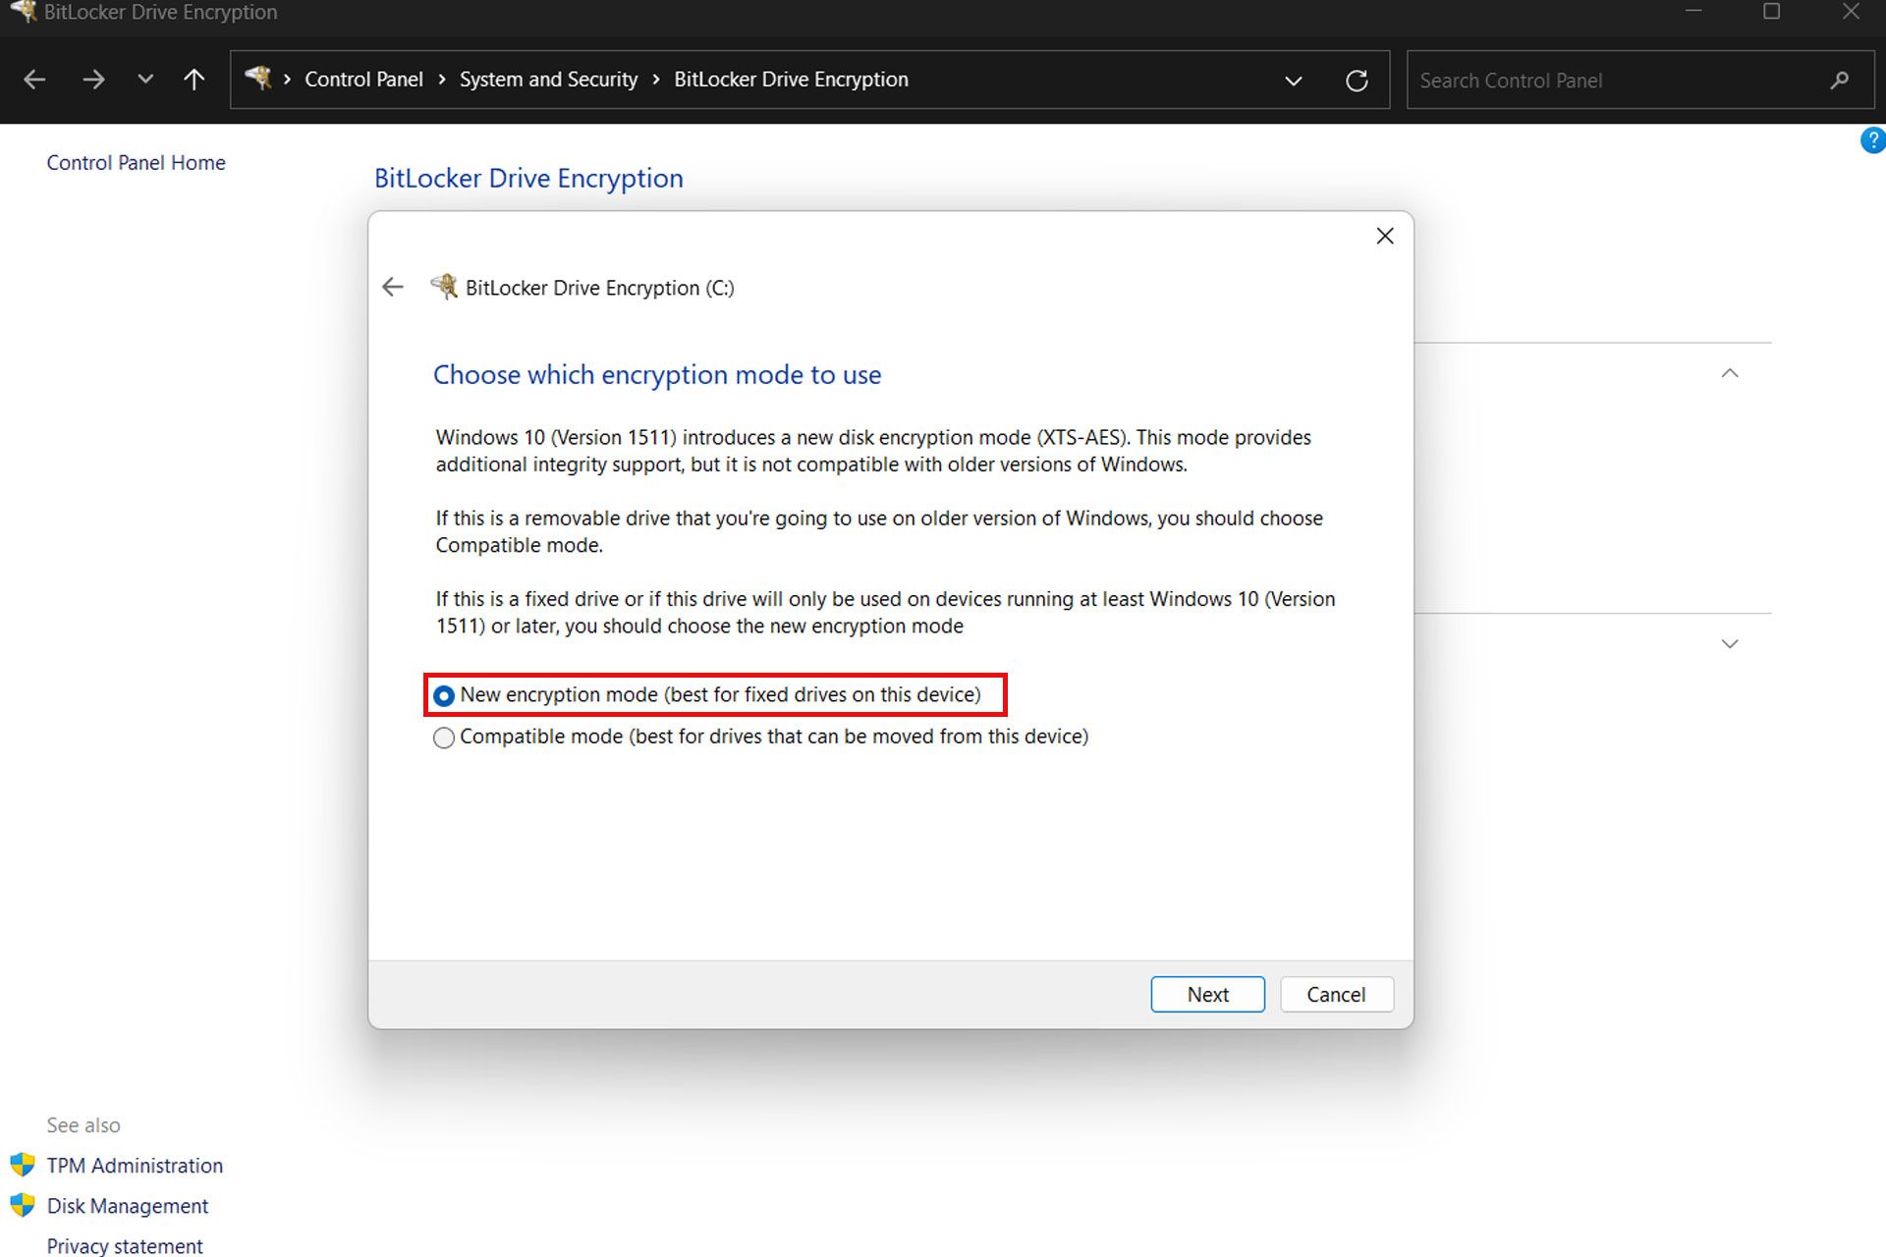Collapse the upper drive section chevron
This screenshot has height=1257, width=1886.
(x=1730, y=373)
